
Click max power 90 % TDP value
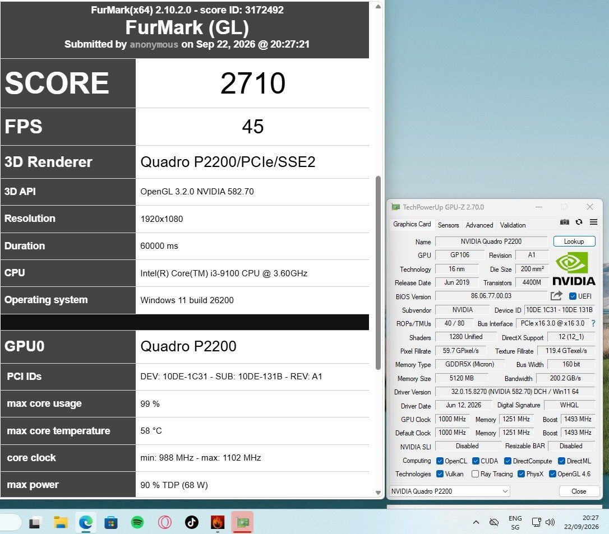click(174, 485)
